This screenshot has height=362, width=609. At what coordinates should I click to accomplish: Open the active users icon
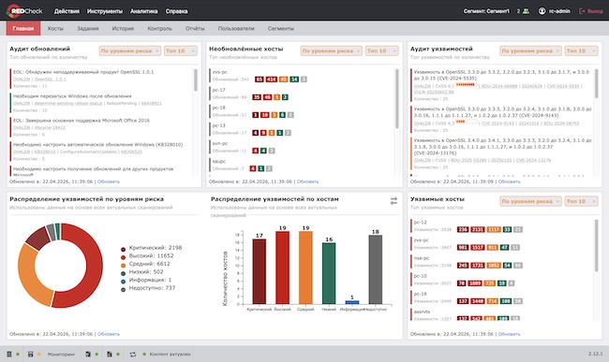tap(526, 11)
